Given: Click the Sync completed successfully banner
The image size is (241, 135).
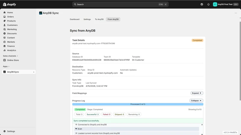Looking at the screenshot, I should 138,121.
